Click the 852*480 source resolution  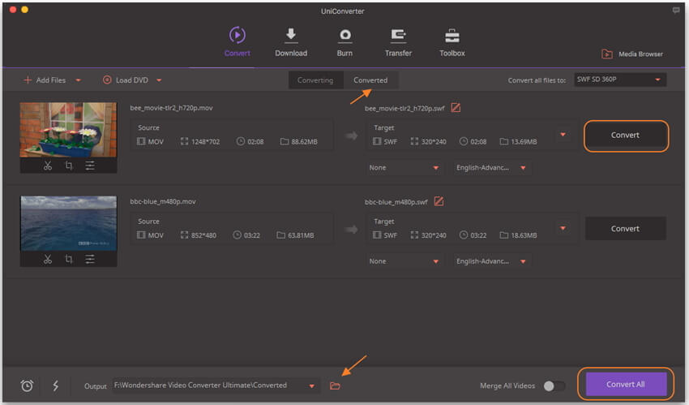point(203,235)
